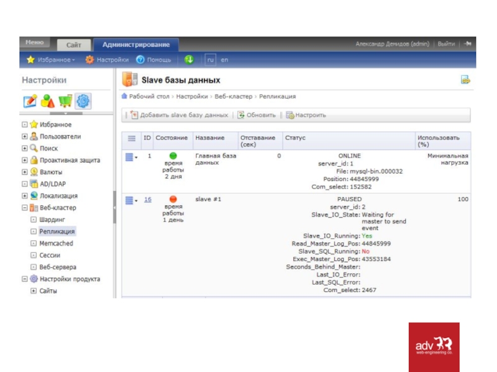The height and width of the screenshot is (372, 497).
Task: Switch interface language to en
Action: (224, 60)
